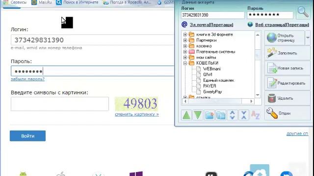The height and width of the screenshot is (176, 314).
Task: Select the WEBmani entry in the tree
Action: 211,69
